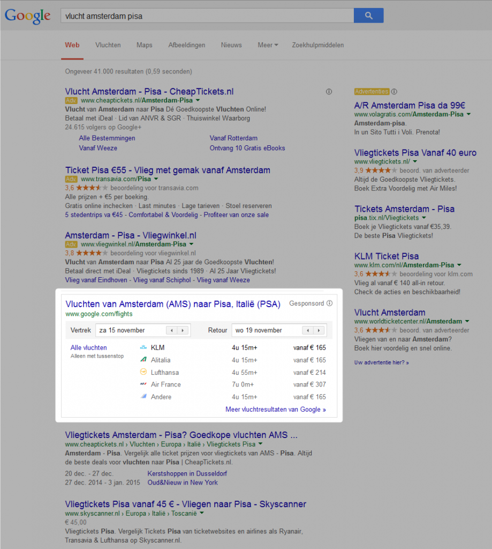
Task: Click Vlieg vanaf Eindhoven sitelink
Action: coord(96,280)
